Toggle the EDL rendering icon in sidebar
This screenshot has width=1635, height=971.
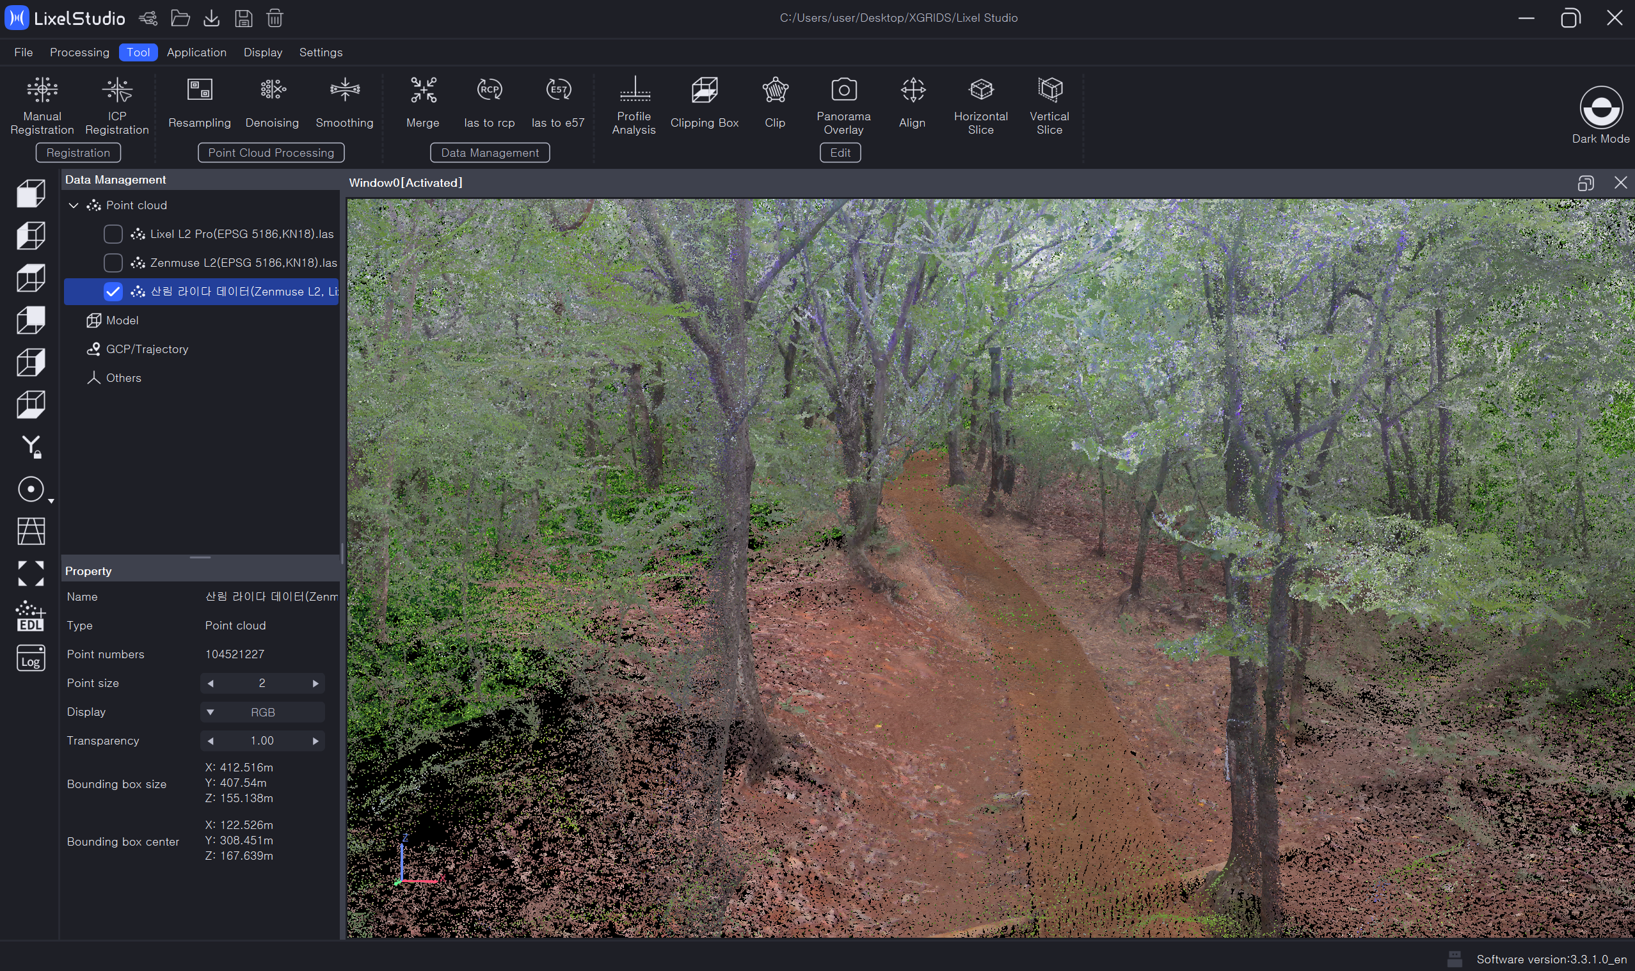pyautogui.click(x=31, y=616)
